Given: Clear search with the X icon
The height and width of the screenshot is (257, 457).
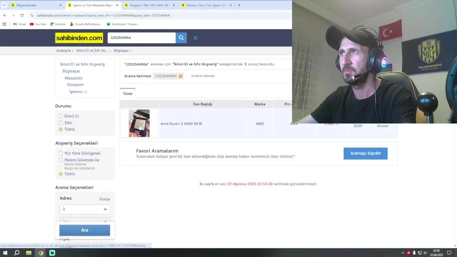Looking at the screenshot, I should click(x=195, y=38).
